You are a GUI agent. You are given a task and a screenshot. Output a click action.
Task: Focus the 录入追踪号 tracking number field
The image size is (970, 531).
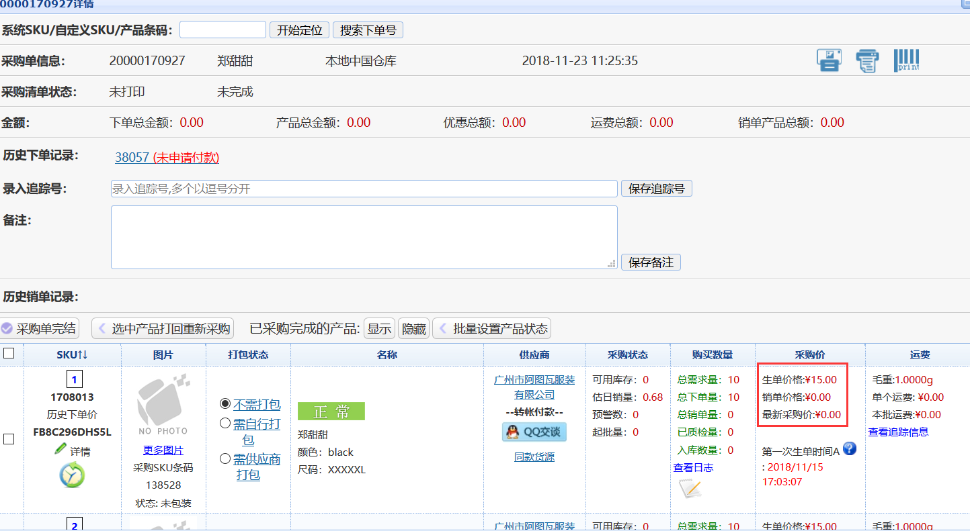point(364,189)
